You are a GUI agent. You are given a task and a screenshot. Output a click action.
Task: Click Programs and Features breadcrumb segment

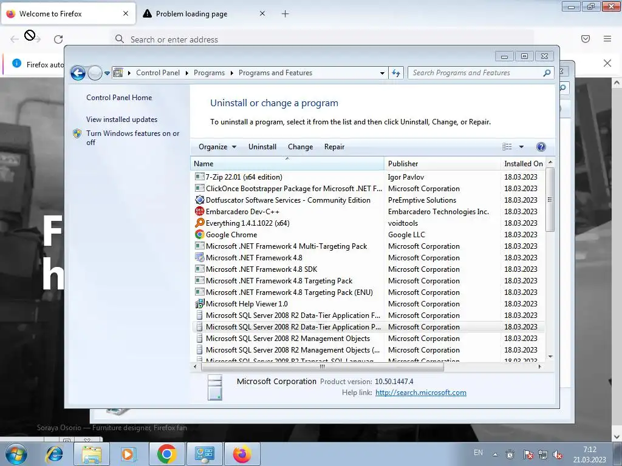[x=275, y=73]
